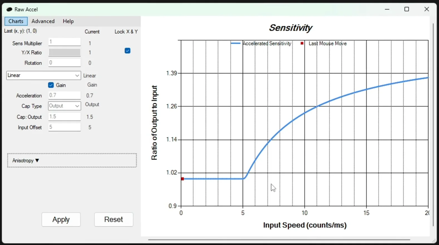Click the 'Lock X & Y' label

point(126,32)
